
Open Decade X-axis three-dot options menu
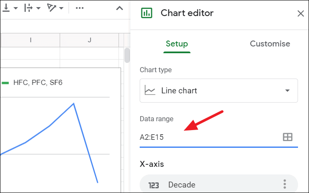point(284,184)
